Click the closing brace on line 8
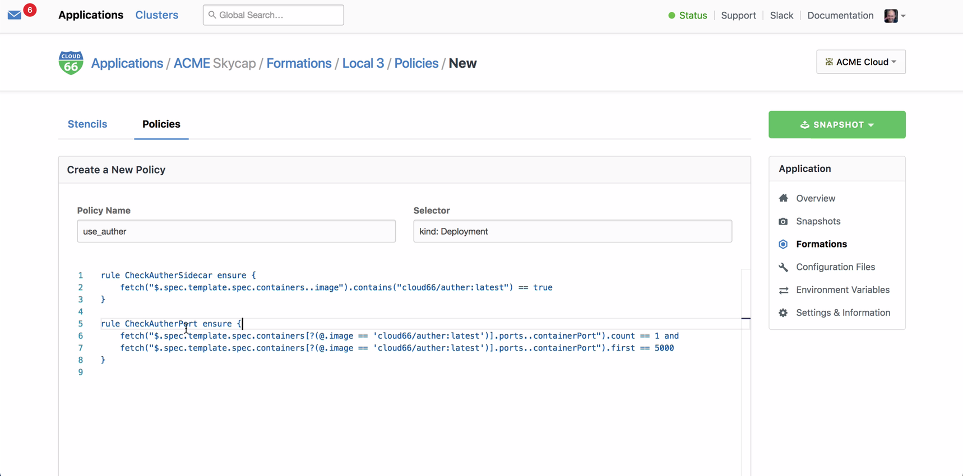 pos(103,360)
